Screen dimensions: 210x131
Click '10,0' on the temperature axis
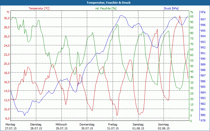pos(7,109)
